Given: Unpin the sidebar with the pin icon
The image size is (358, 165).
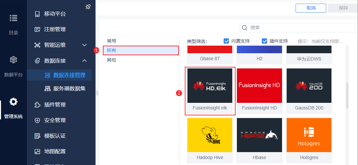Looking at the screenshot, I should (88, 7).
